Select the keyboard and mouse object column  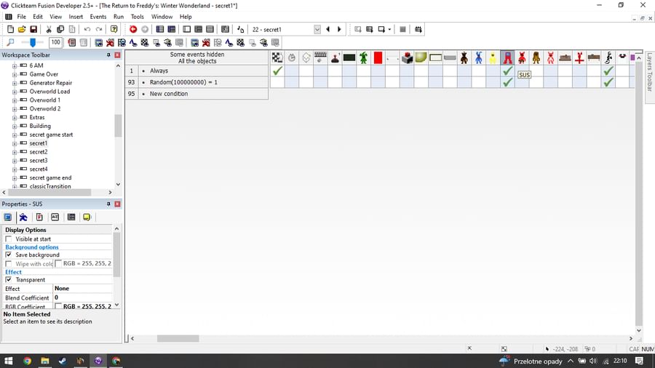[320, 57]
